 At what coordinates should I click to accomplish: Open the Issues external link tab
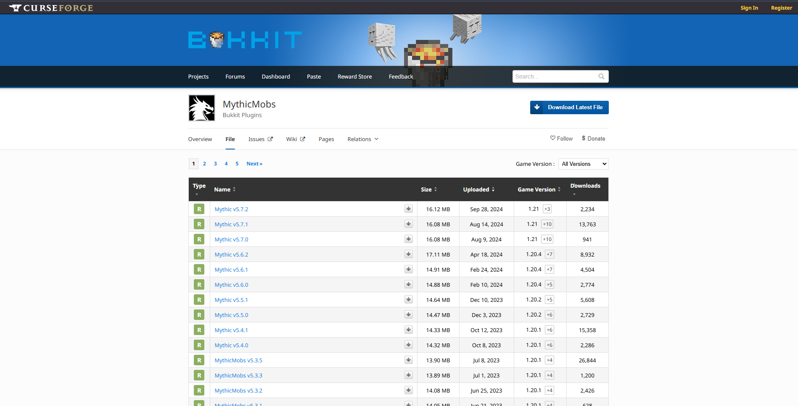[x=261, y=139]
